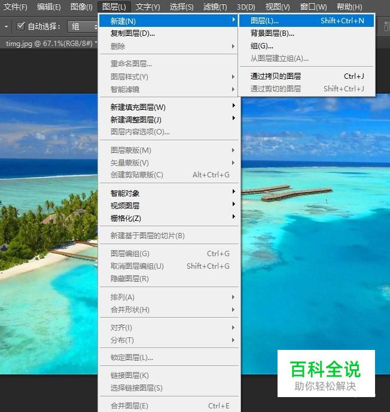Choose 通过拷贝的图层 Ctrl+J

(x=307, y=76)
